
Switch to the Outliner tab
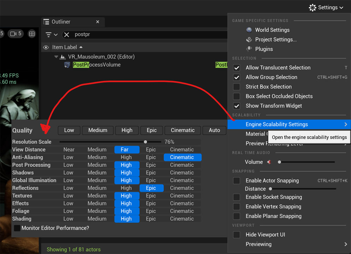point(61,22)
